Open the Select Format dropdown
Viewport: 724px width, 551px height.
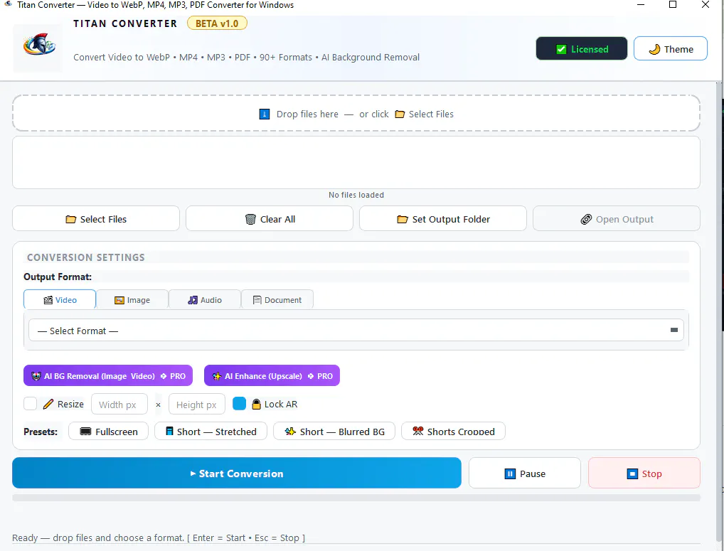click(x=356, y=330)
